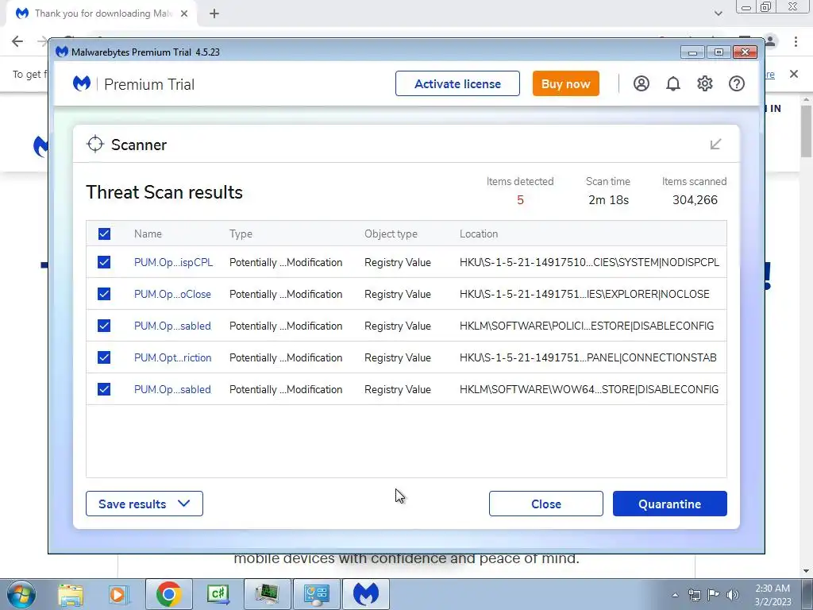The height and width of the screenshot is (610, 813).
Task: Open the Action Center flag tray icon
Action: click(x=714, y=595)
